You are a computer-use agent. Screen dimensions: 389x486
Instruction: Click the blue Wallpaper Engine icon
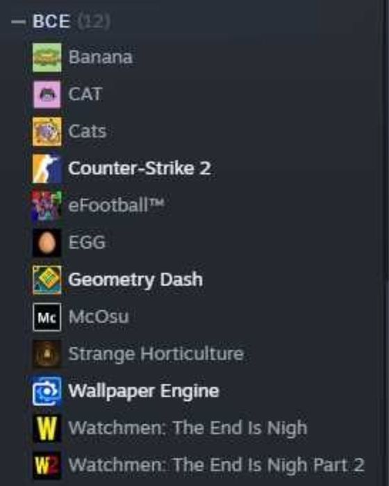47,391
